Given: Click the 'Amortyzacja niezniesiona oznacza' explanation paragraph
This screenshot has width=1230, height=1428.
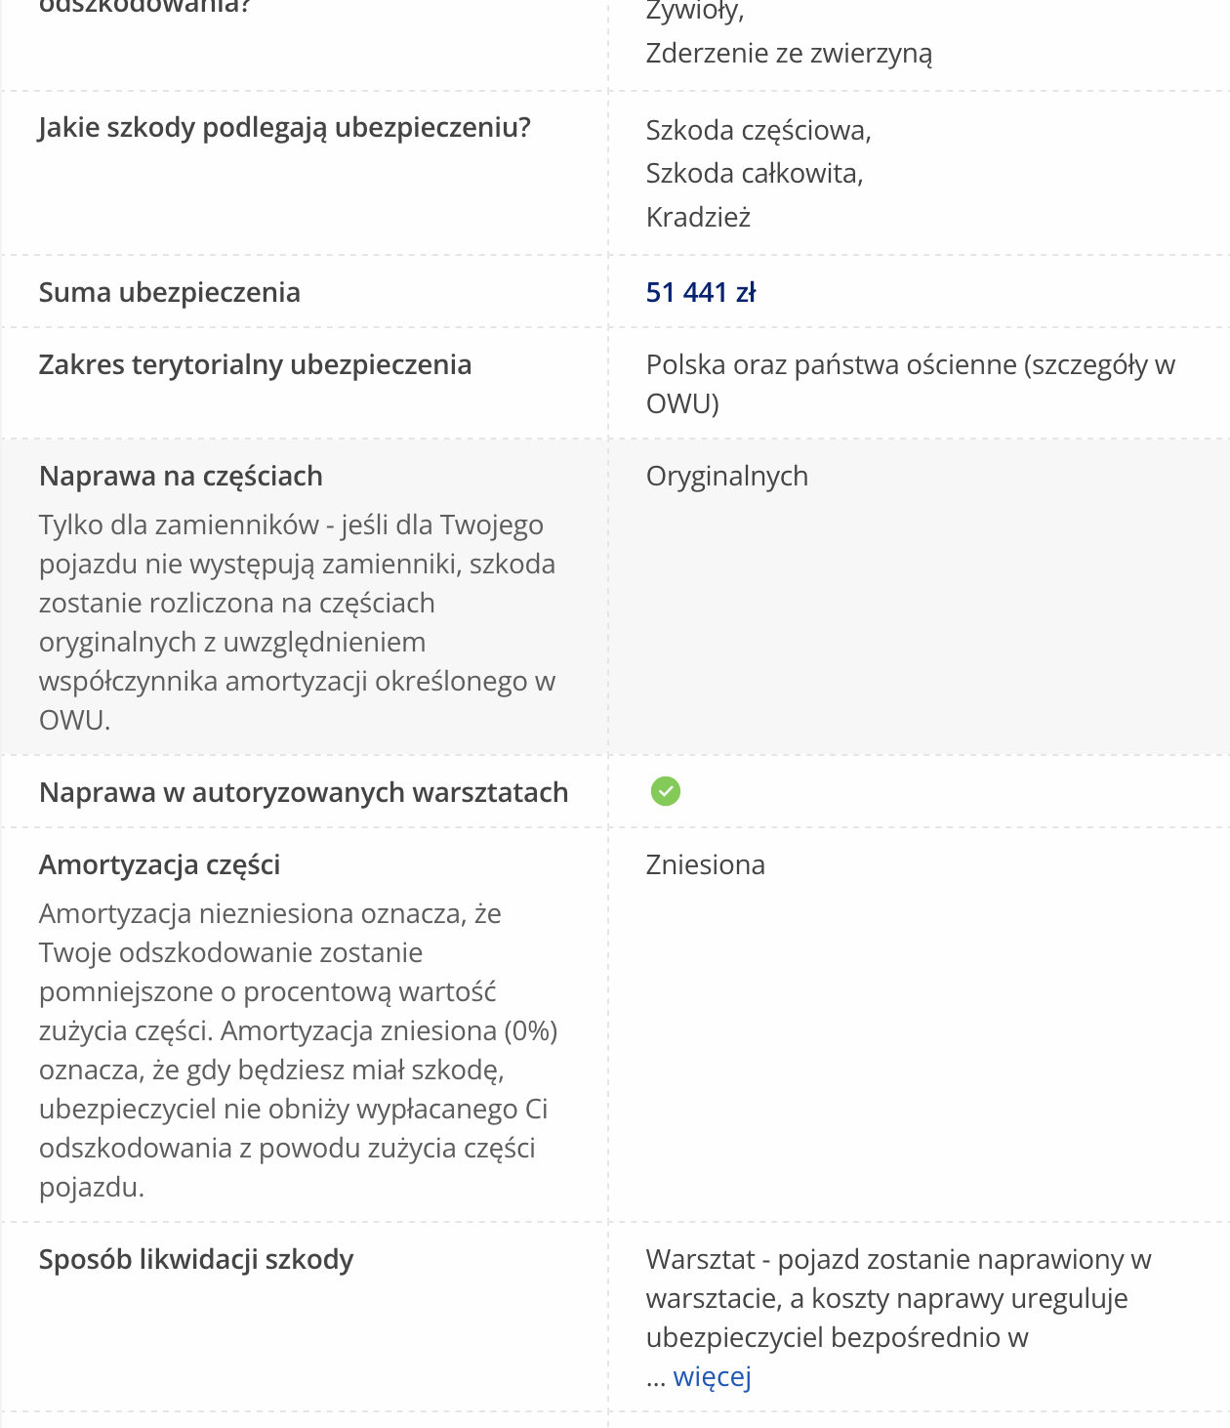Looking at the screenshot, I should pos(297,1050).
